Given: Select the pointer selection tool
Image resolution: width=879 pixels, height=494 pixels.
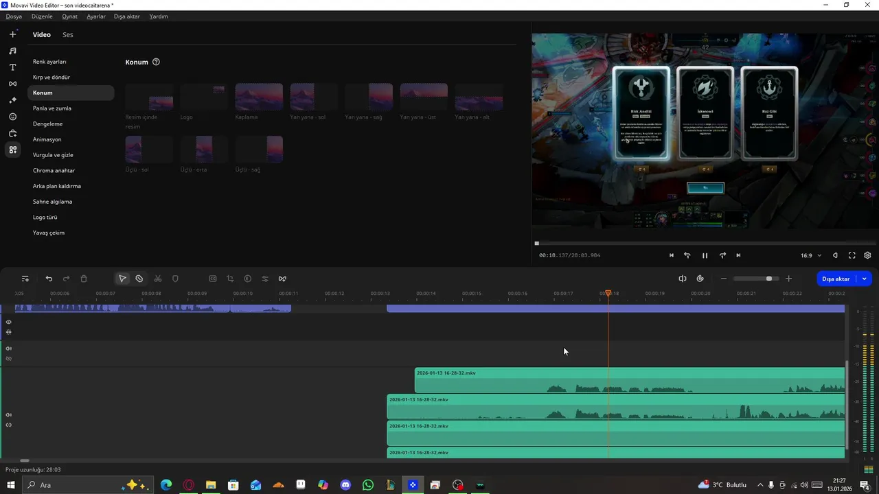Looking at the screenshot, I should (122, 279).
